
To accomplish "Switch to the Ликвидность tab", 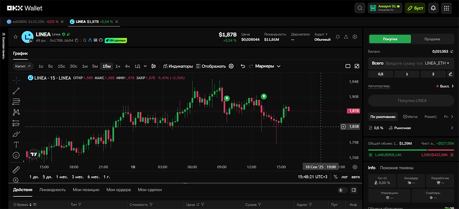I will pos(53,189).
